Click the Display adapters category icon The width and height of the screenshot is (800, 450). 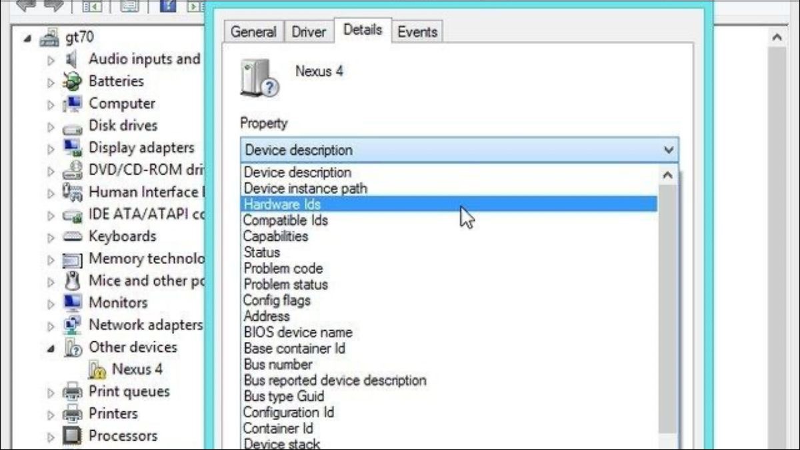click(x=72, y=148)
